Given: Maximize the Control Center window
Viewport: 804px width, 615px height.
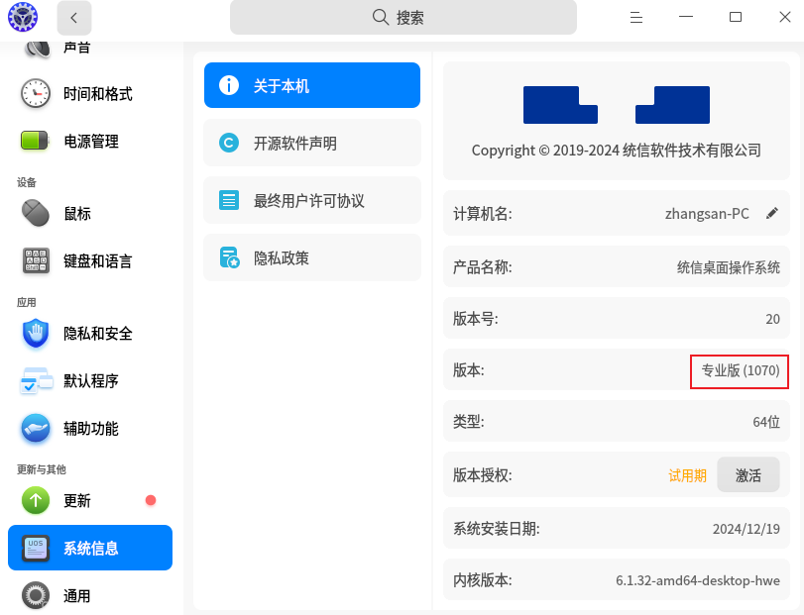Looking at the screenshot, I should (x=736, y=18).
